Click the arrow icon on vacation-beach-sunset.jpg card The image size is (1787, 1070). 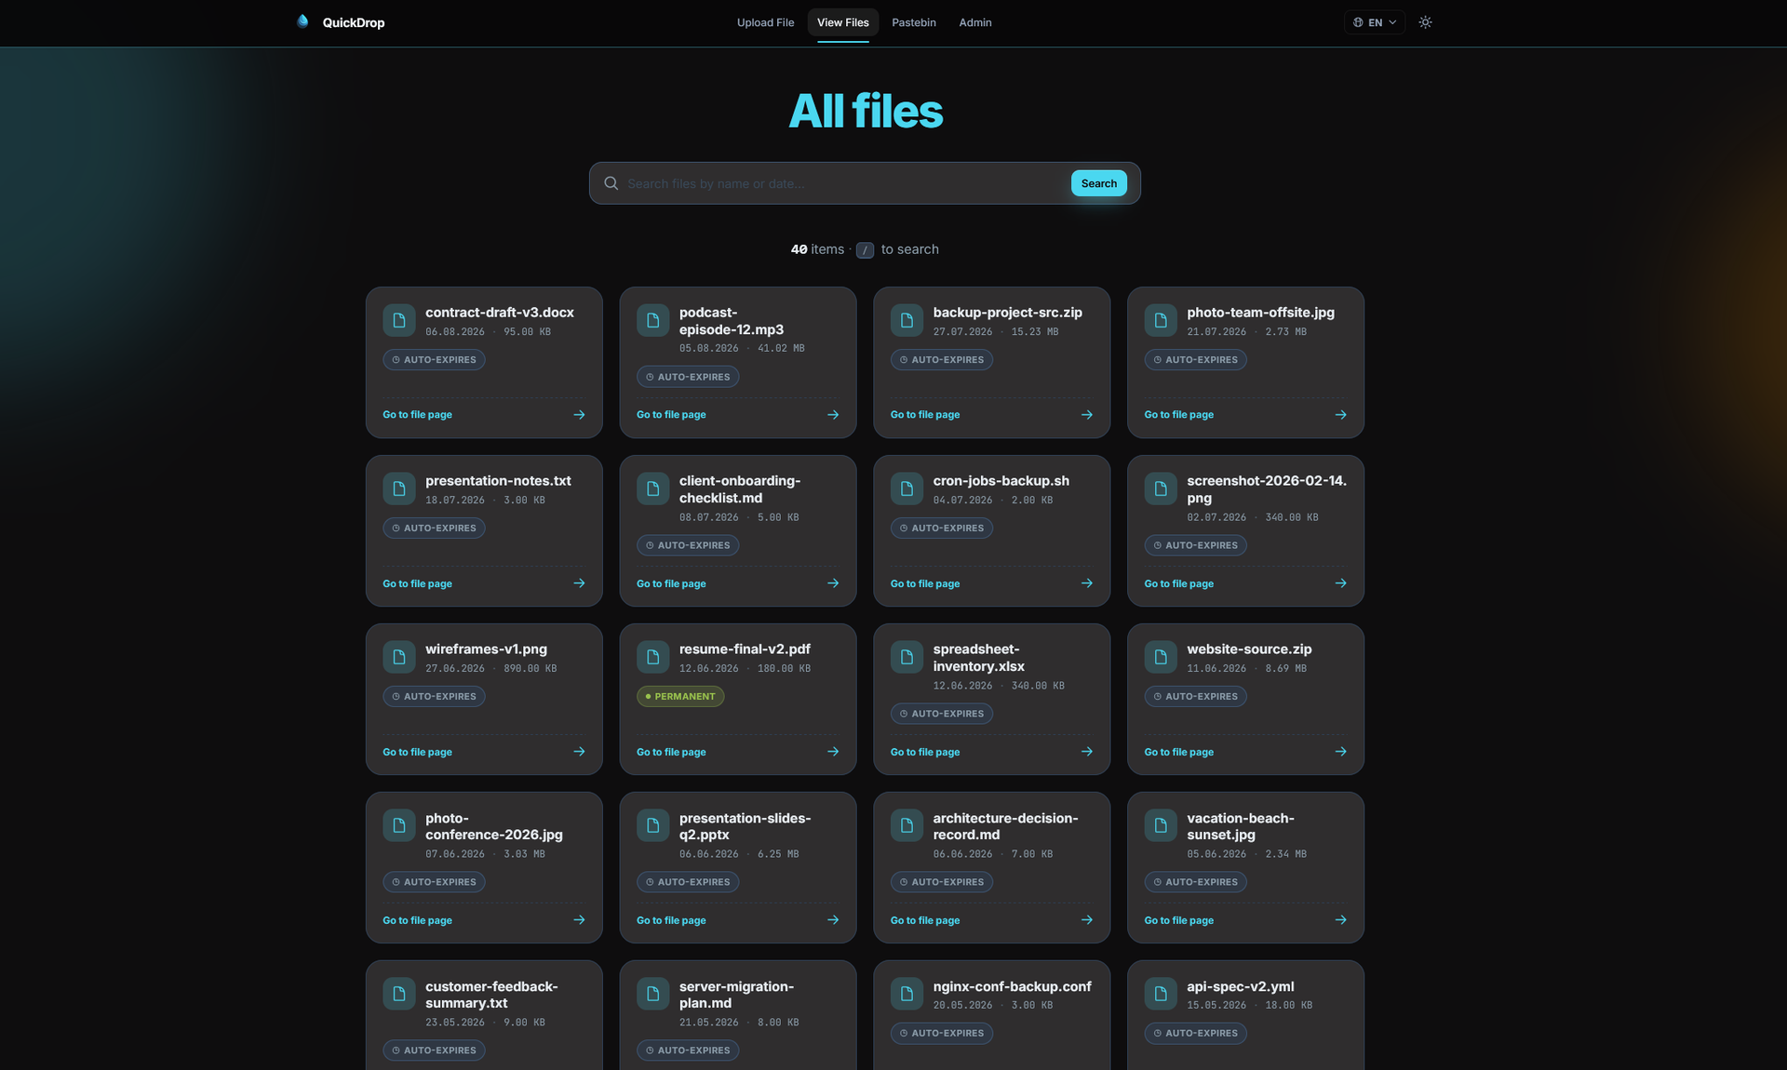(1341, 920)
